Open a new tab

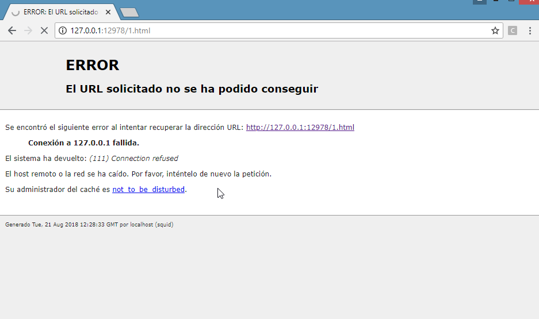click(129, 13)
